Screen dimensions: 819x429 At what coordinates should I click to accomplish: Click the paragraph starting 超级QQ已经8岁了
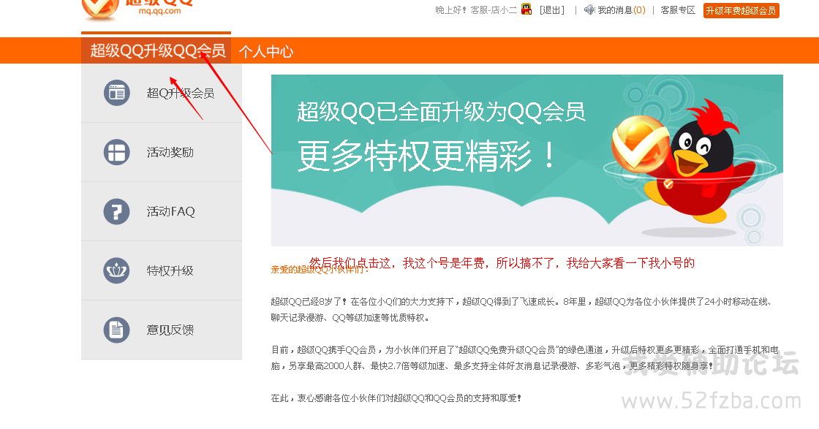click(x=522, y=309)
